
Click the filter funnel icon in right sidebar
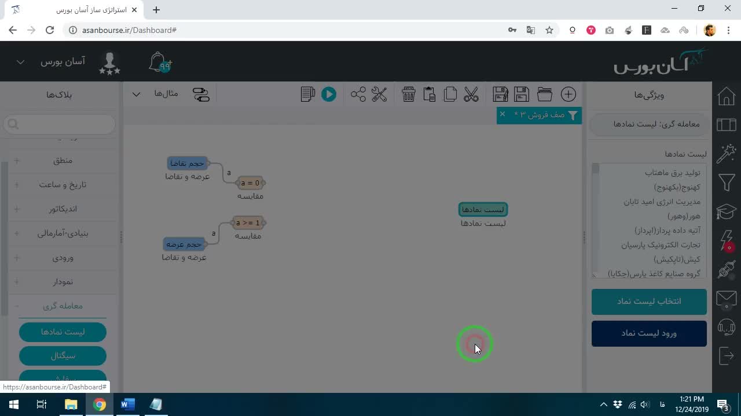tap(727, 183)
